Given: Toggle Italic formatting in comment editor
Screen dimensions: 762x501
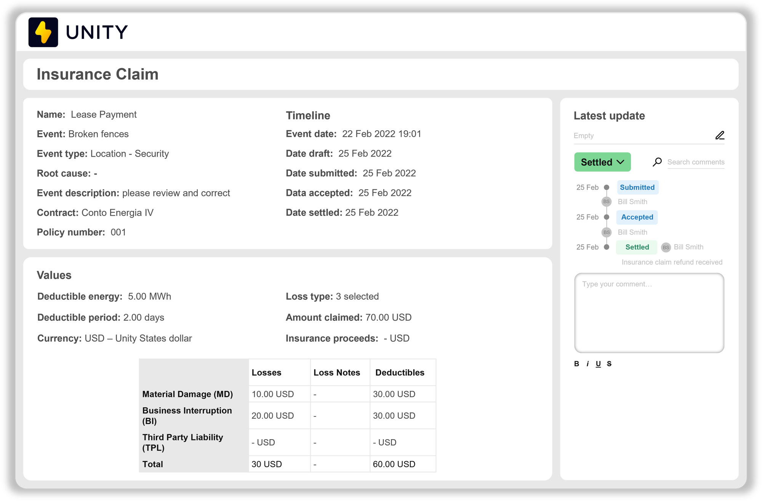Looking at the screenshot, I should pos(588,364).
